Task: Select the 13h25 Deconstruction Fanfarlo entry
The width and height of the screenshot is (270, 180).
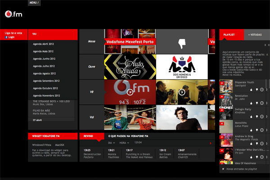Action: point(92,153)
